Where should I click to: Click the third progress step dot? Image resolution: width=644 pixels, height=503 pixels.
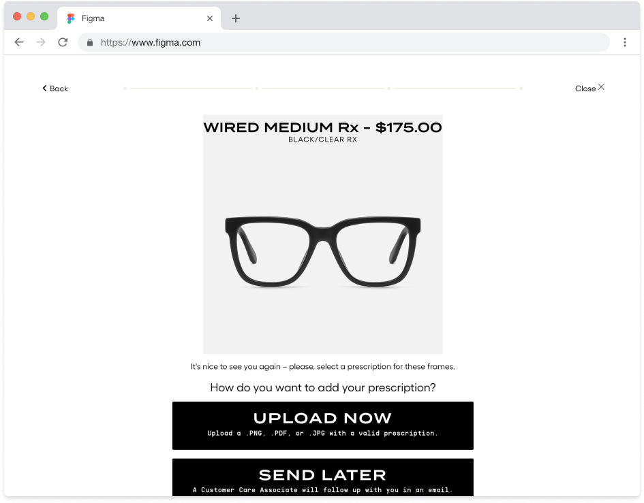389,88
